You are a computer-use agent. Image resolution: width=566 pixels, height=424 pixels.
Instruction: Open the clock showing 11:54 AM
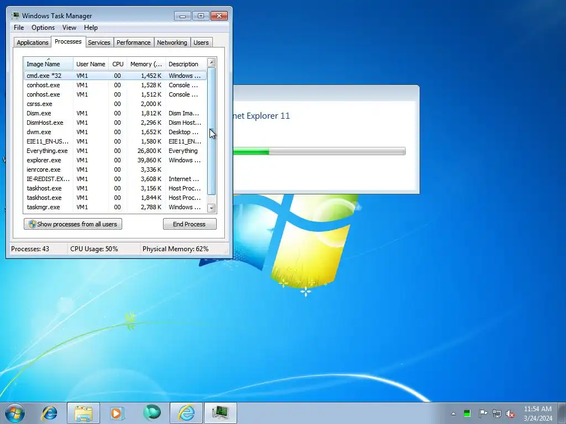coord(537,413)
